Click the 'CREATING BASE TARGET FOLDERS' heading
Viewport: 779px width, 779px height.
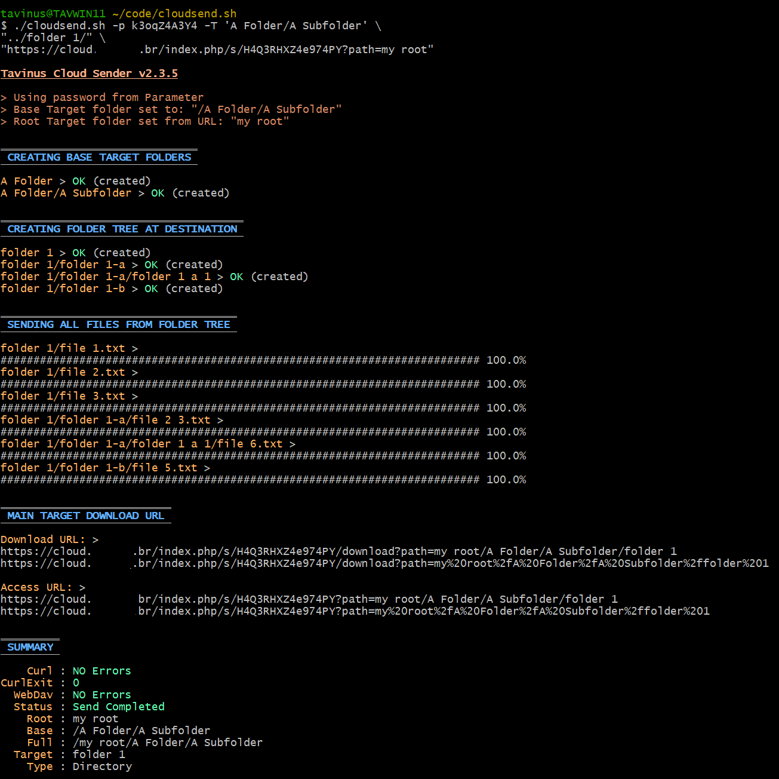coord(99,157)
